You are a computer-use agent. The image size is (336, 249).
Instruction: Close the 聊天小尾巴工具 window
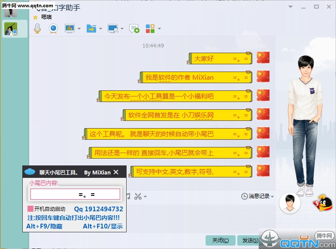(116, 172)
